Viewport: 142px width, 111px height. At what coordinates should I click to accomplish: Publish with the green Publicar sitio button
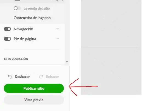34,88
